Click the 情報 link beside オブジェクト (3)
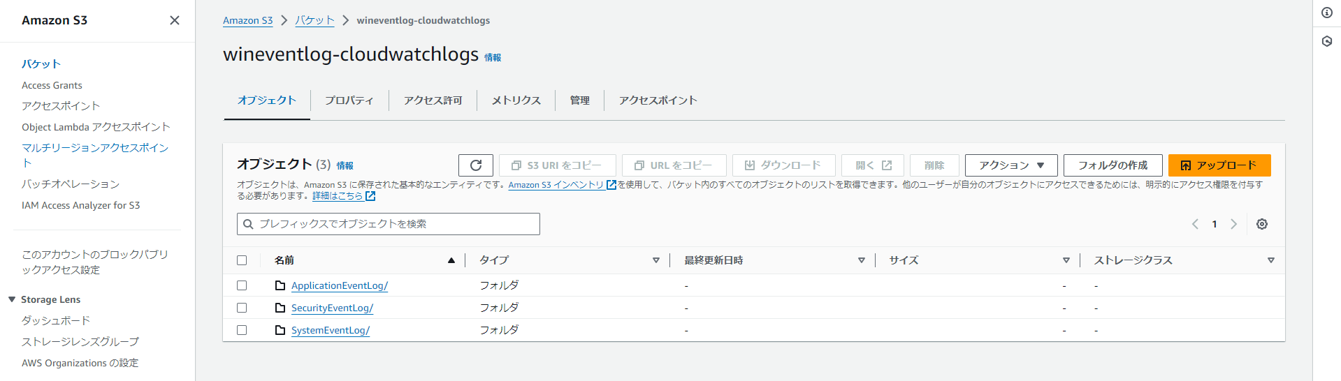 [x=345, y=165]
